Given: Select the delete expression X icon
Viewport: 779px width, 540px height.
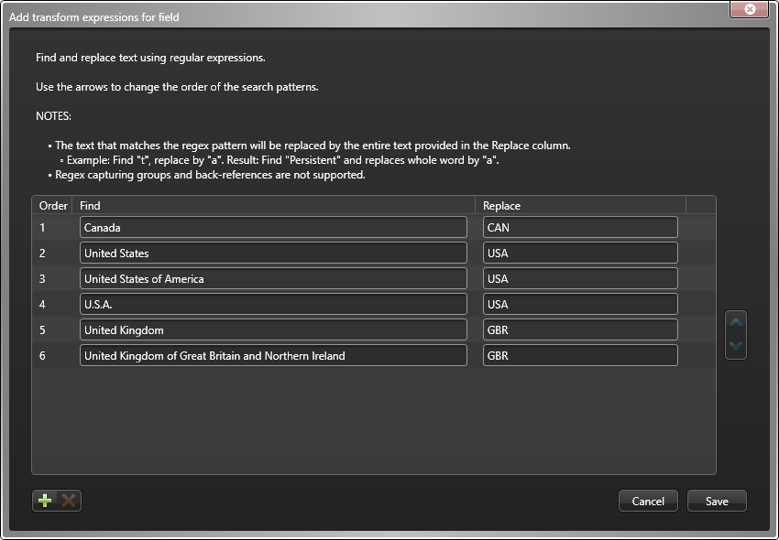Looking at the screenshot, I should [68, 501].
